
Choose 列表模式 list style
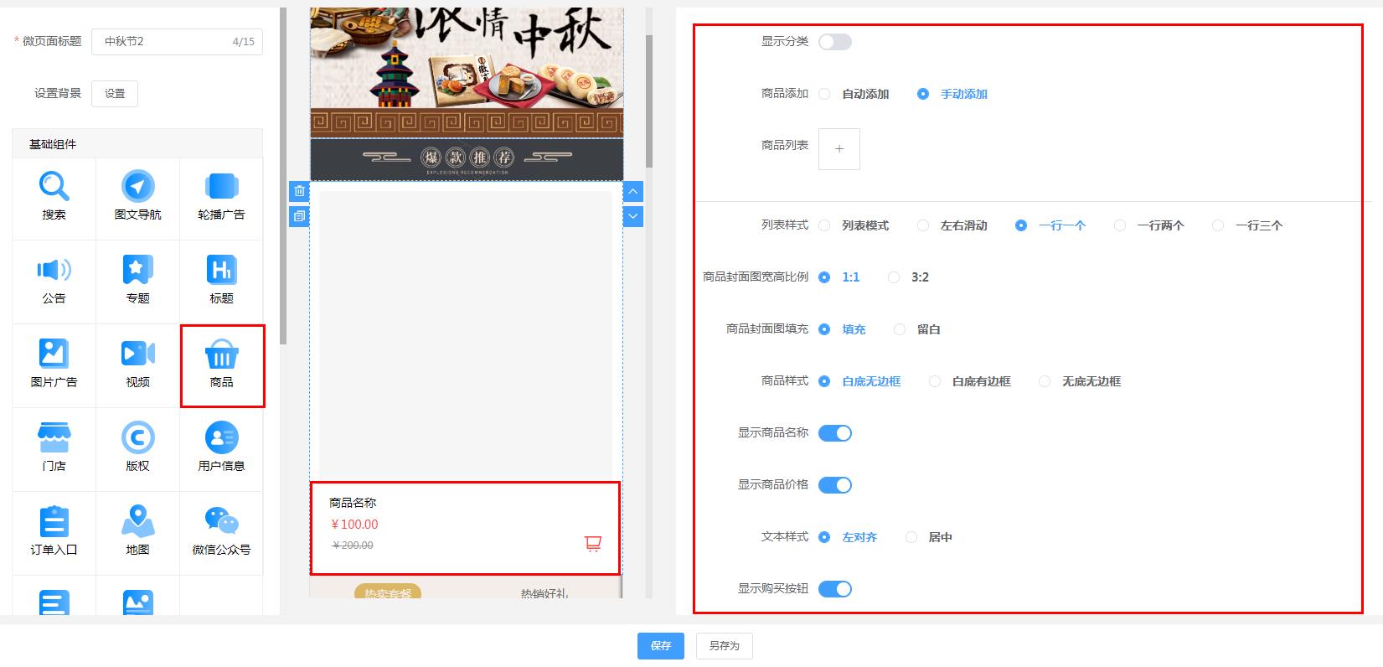coord(854,225)
